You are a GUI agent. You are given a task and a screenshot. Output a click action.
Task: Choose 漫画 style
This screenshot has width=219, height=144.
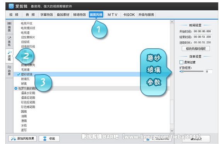[24, 121]
